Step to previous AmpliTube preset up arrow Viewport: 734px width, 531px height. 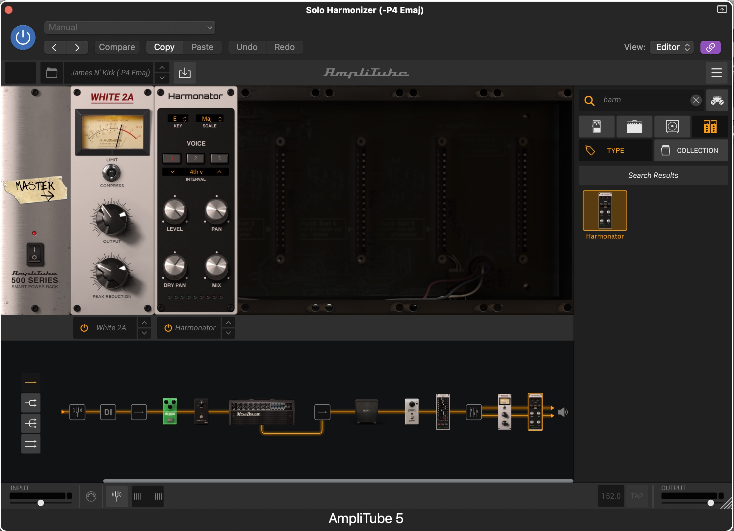tap(162, 67)
